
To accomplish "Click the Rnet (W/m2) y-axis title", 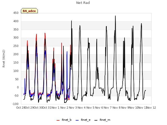I will pyautogui.click(x=4, y=59).
